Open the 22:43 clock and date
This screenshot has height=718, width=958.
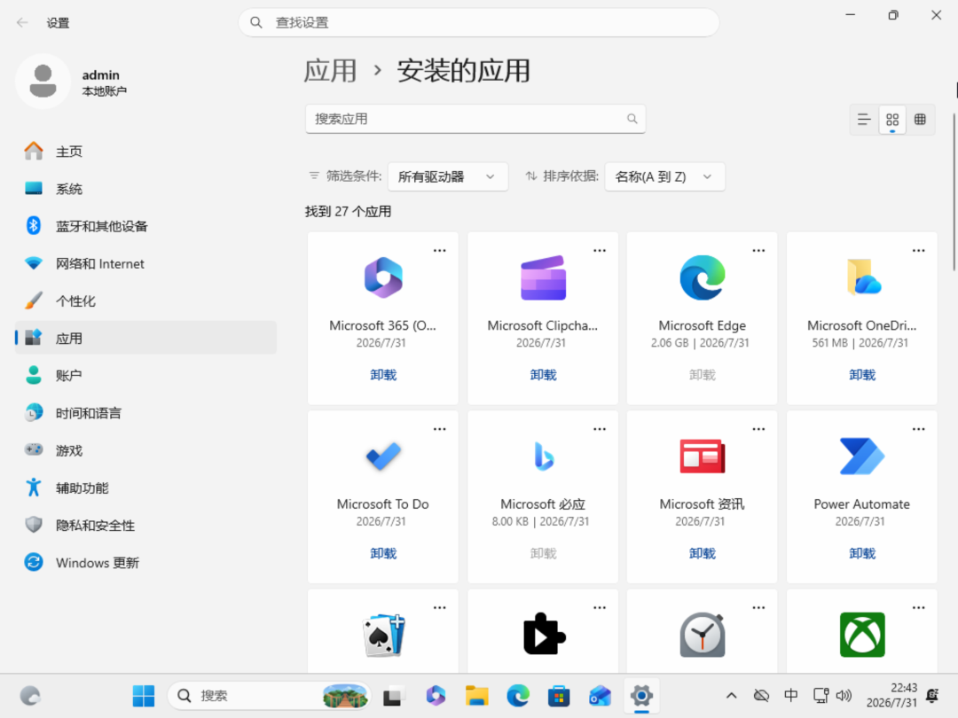click(891, 696)
